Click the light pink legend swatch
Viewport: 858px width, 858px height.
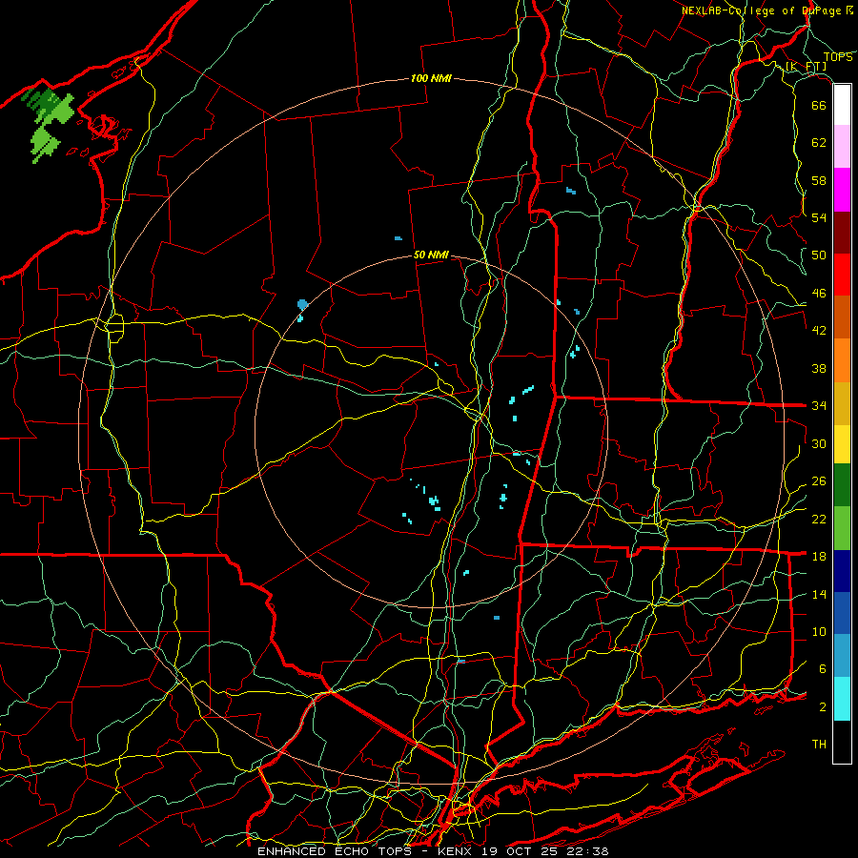[842, 147]
